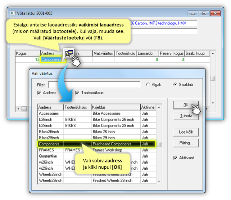Viewport: 231px width, 200px height.
Task: Click the scrollbar thumb of address list
Action: pyautogui.click(x=159, y=144)
